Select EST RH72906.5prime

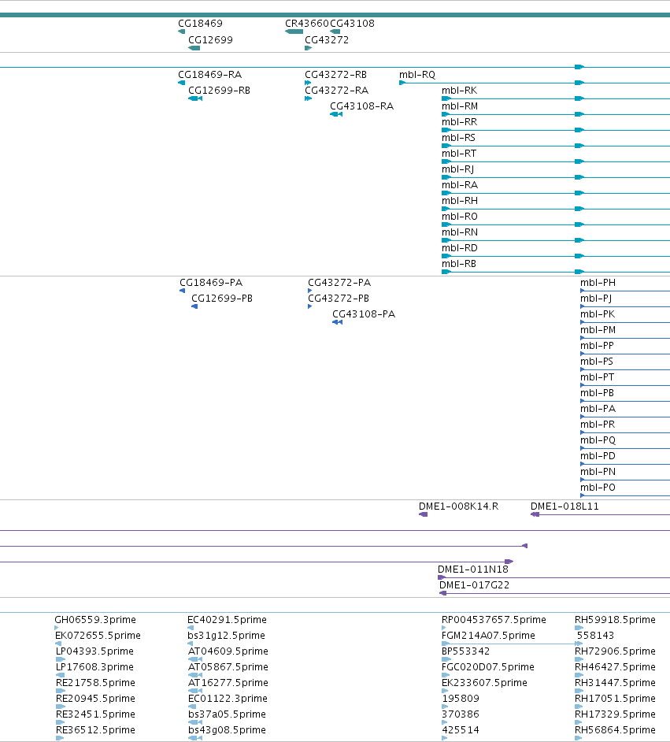click(615, 651)
